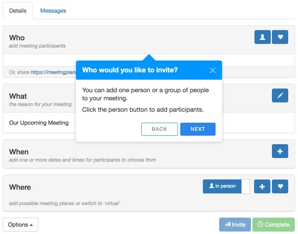Screen dimensions: 298x234
Task: Open favorite places with heart icon in Where
Action: pos(280,186)
